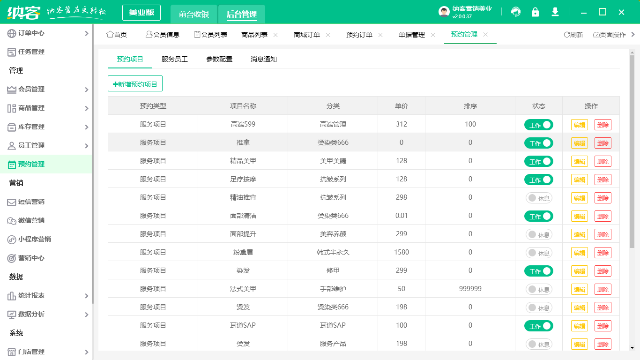The width and height of the screenshot is (640, 360).
Task: Click 删除 for the 推拿 row
Action: tap(603, 143)
